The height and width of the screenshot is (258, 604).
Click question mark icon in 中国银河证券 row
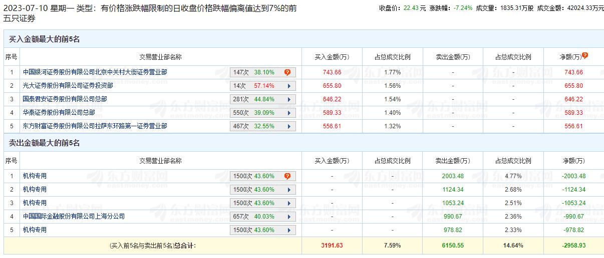point(287,72)
